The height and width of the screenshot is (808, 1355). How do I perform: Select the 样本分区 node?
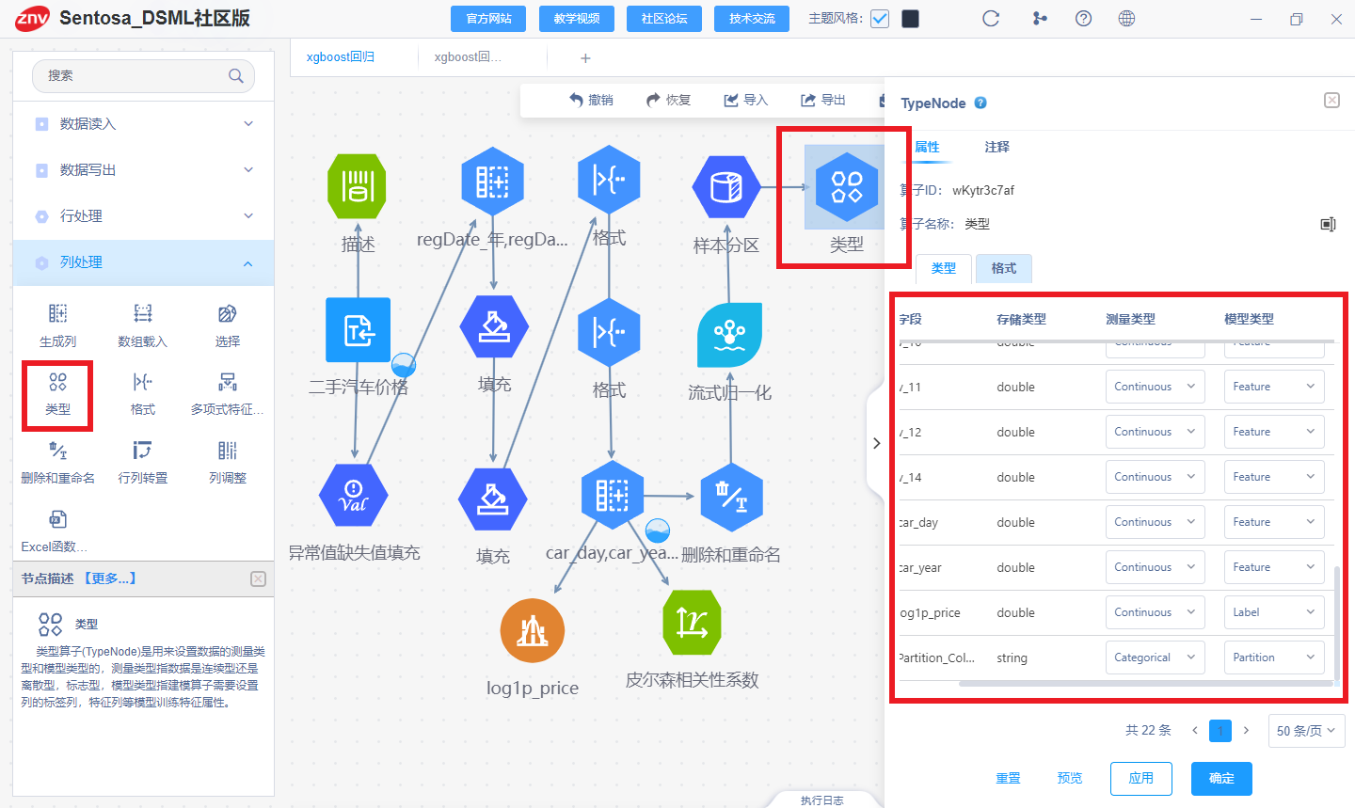(x=725, y=187)
